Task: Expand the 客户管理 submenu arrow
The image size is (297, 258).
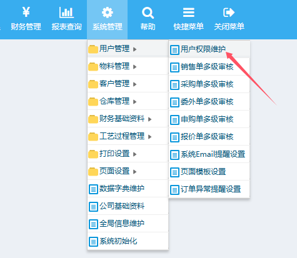Action: pos(135,84)
